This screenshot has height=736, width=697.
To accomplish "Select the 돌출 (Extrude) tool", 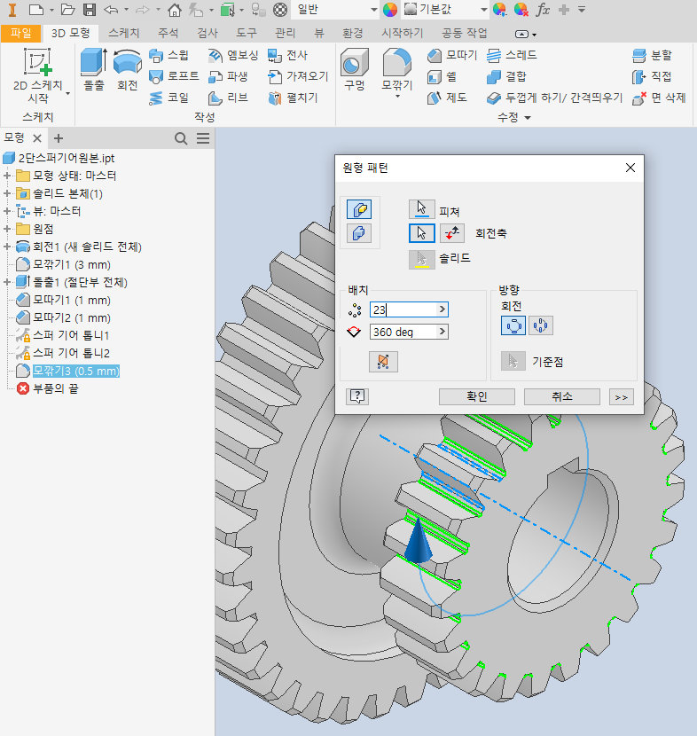I will click(94, 69).
